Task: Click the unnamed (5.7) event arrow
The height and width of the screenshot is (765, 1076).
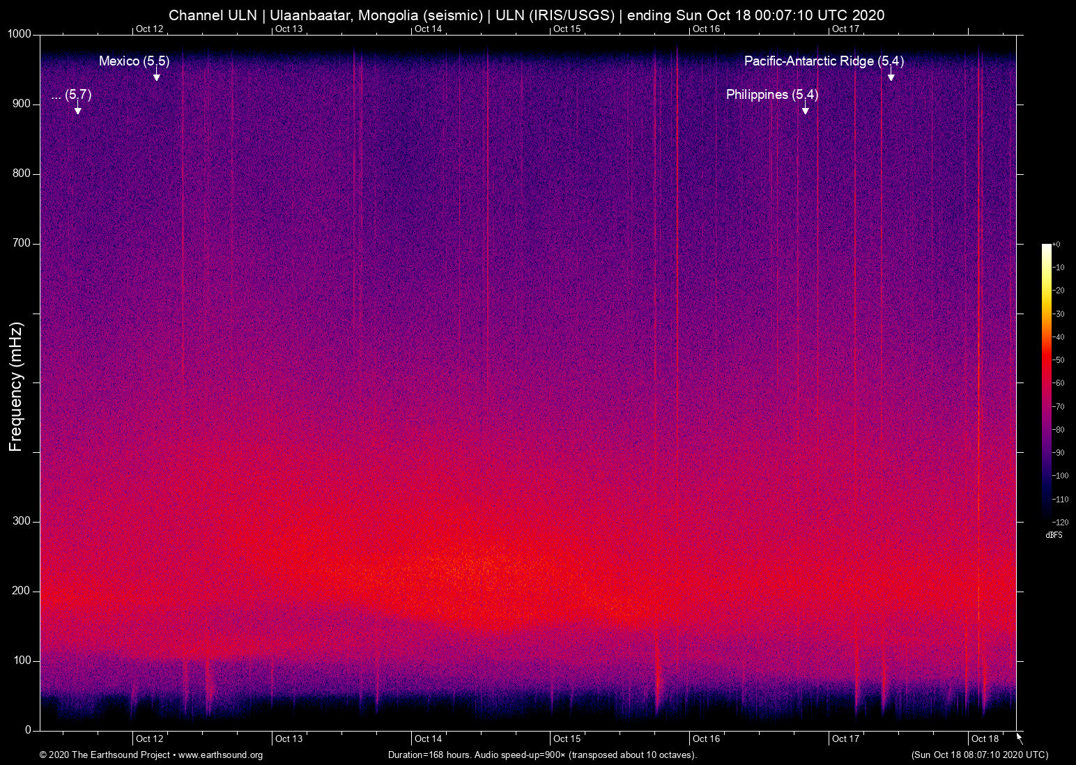Action: pyautogui.click(x=77, y=110)
